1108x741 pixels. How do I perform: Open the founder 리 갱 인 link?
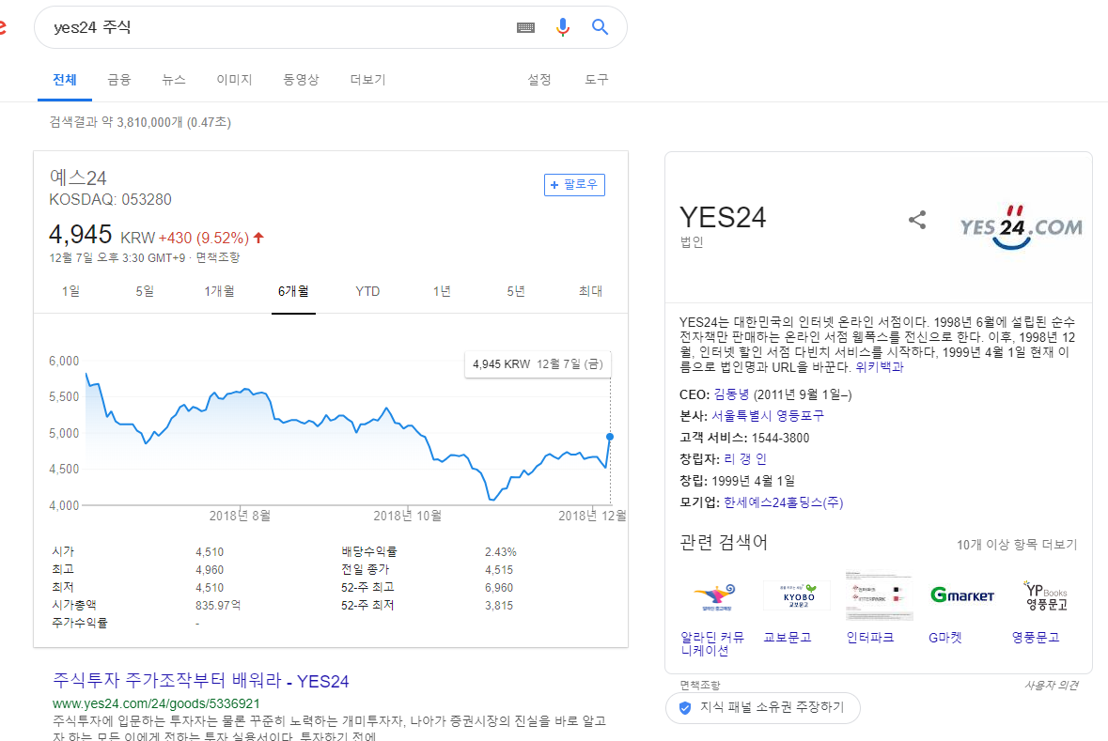pyautogui.click(x=745, y=458)
